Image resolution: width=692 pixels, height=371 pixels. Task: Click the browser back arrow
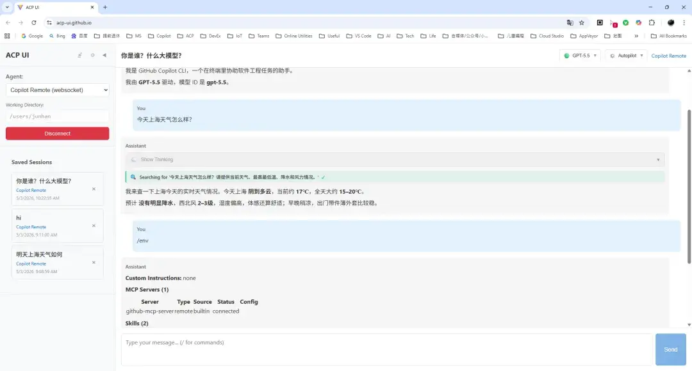click(x=8, y=22)
